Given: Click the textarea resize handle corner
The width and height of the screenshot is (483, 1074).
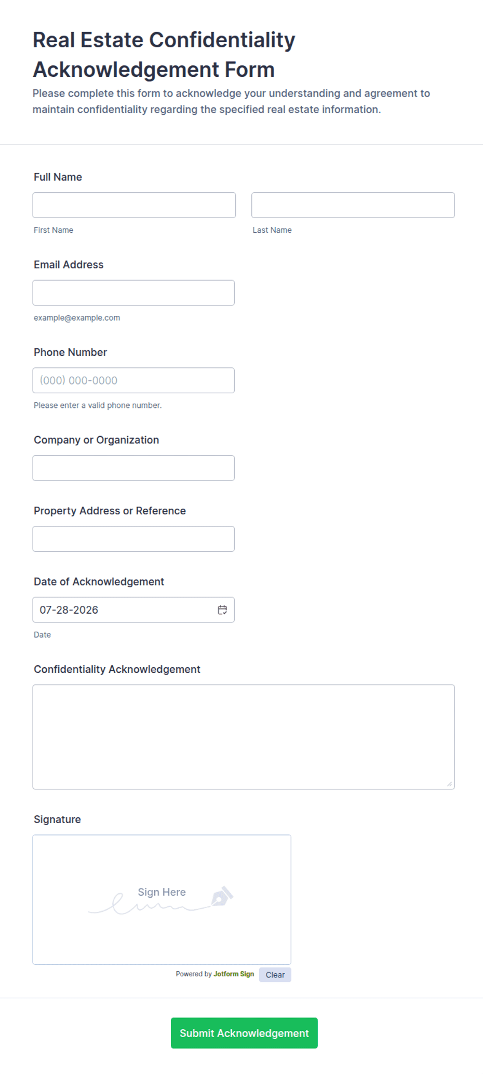Looking at the screenshot, I should point(449,784).
